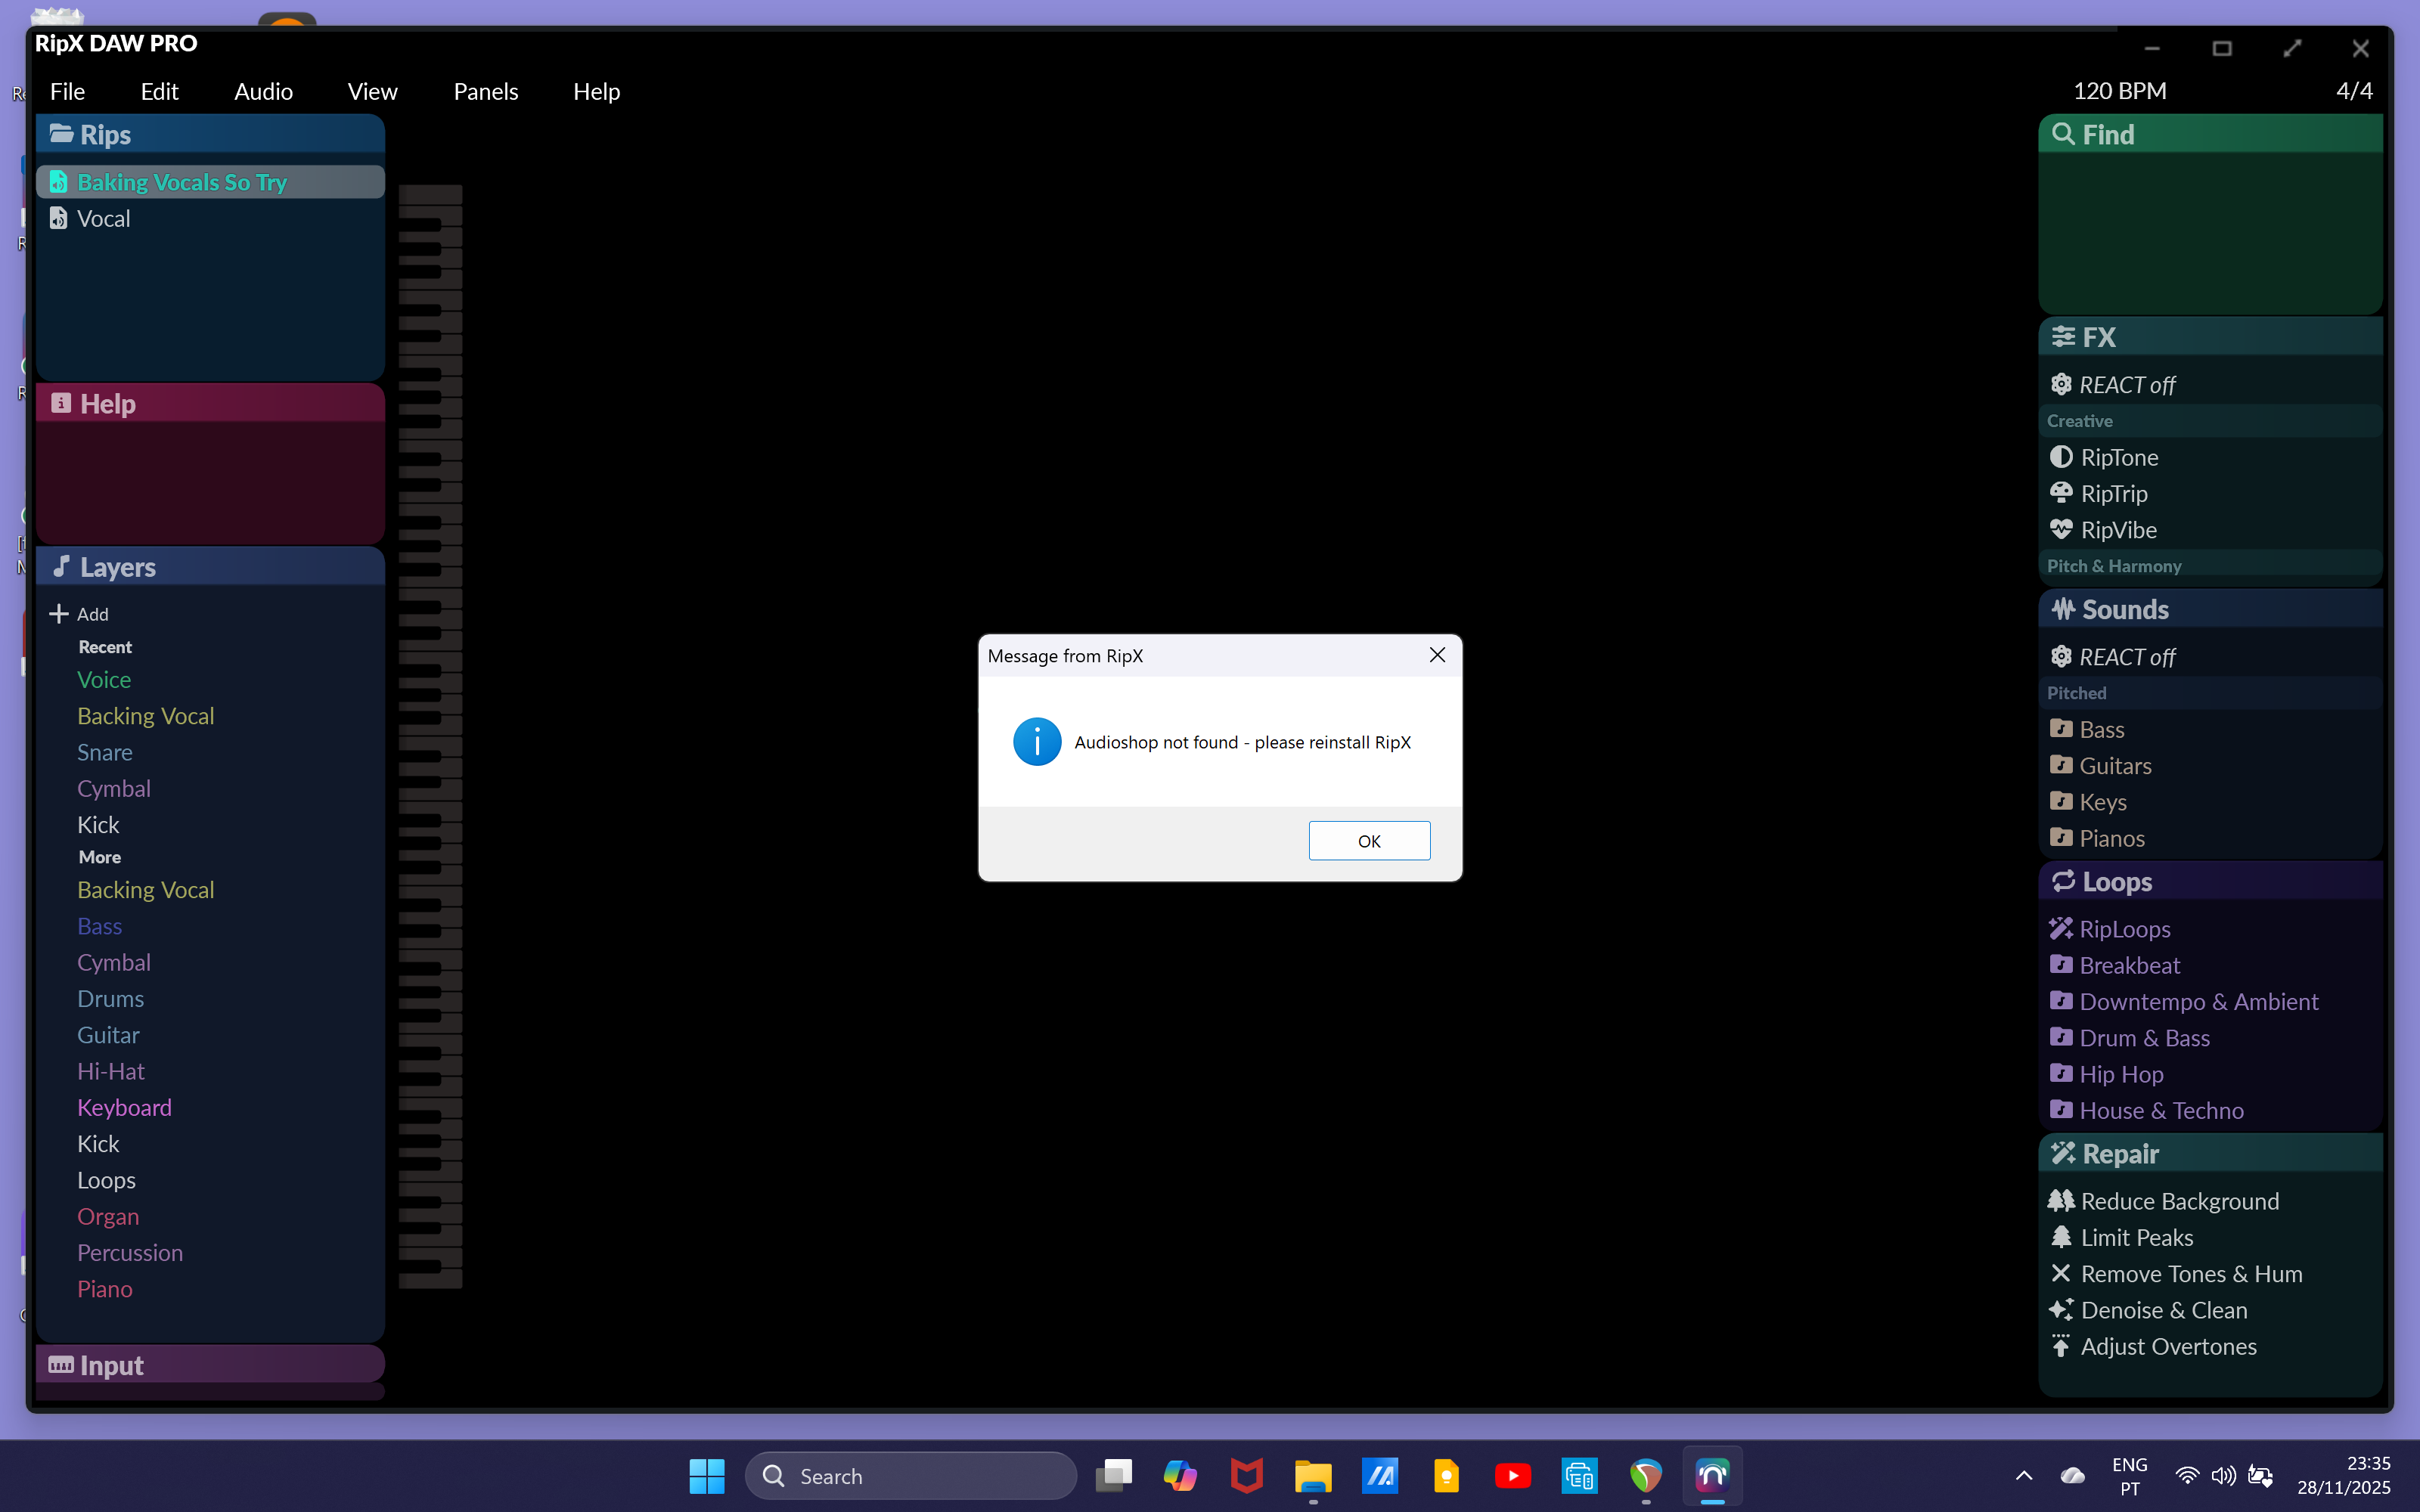Click the RipVibe heart icon

point(2061,529)
